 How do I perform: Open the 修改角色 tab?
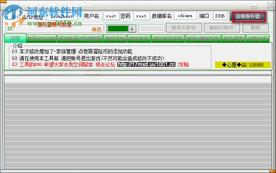[139, 39]
